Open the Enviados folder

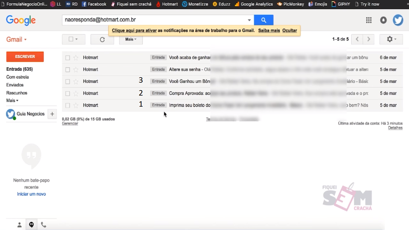(15, 85)
